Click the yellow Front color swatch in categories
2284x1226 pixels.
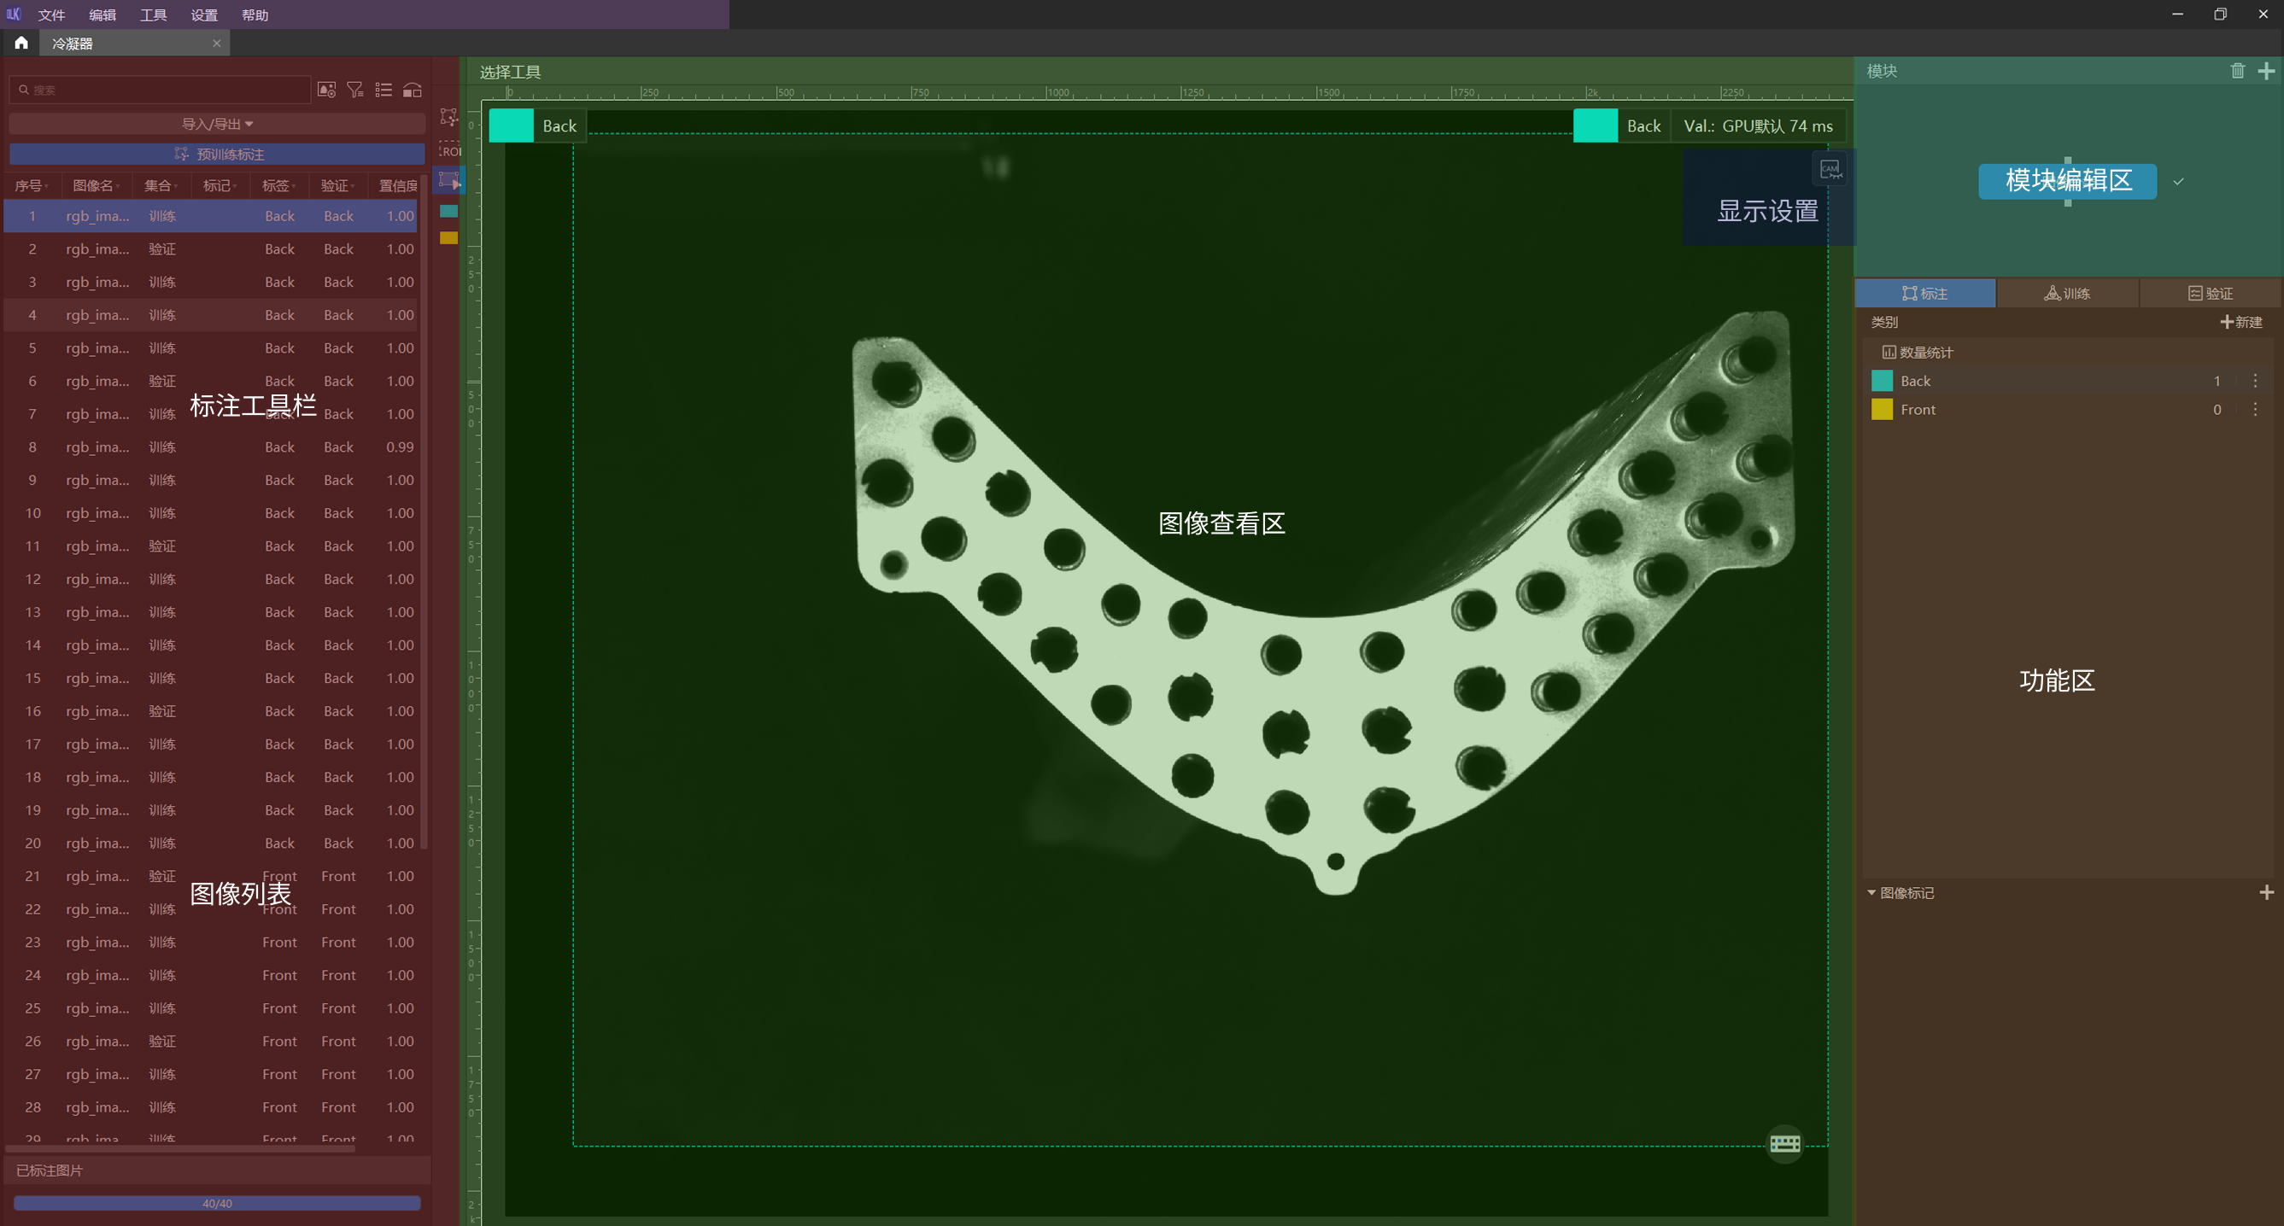[1882, 410]
